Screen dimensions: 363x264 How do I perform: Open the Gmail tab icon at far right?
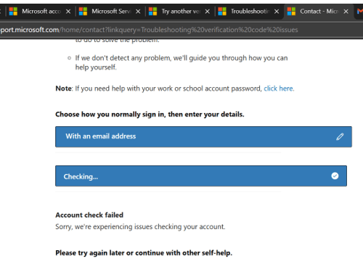pyautogui.click(x=360, y=12)
